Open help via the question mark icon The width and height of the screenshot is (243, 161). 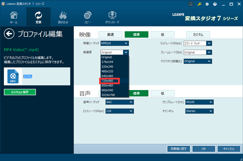coord(215,4)
